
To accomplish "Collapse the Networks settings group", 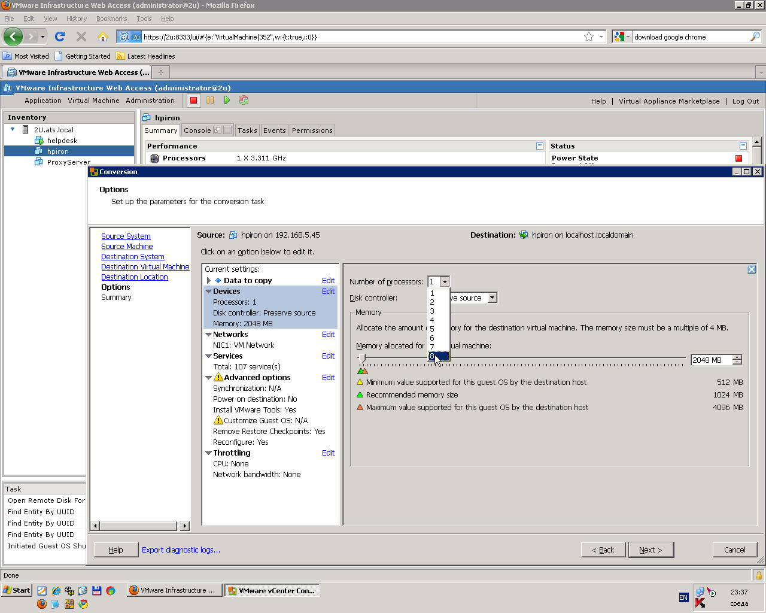I will tap(208, 335).
